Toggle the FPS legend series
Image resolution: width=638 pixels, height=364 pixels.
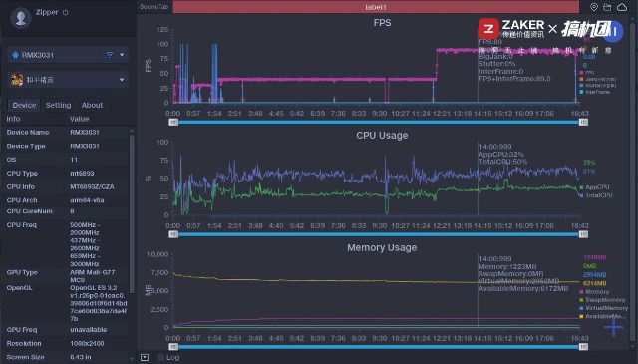pos(587,73)
